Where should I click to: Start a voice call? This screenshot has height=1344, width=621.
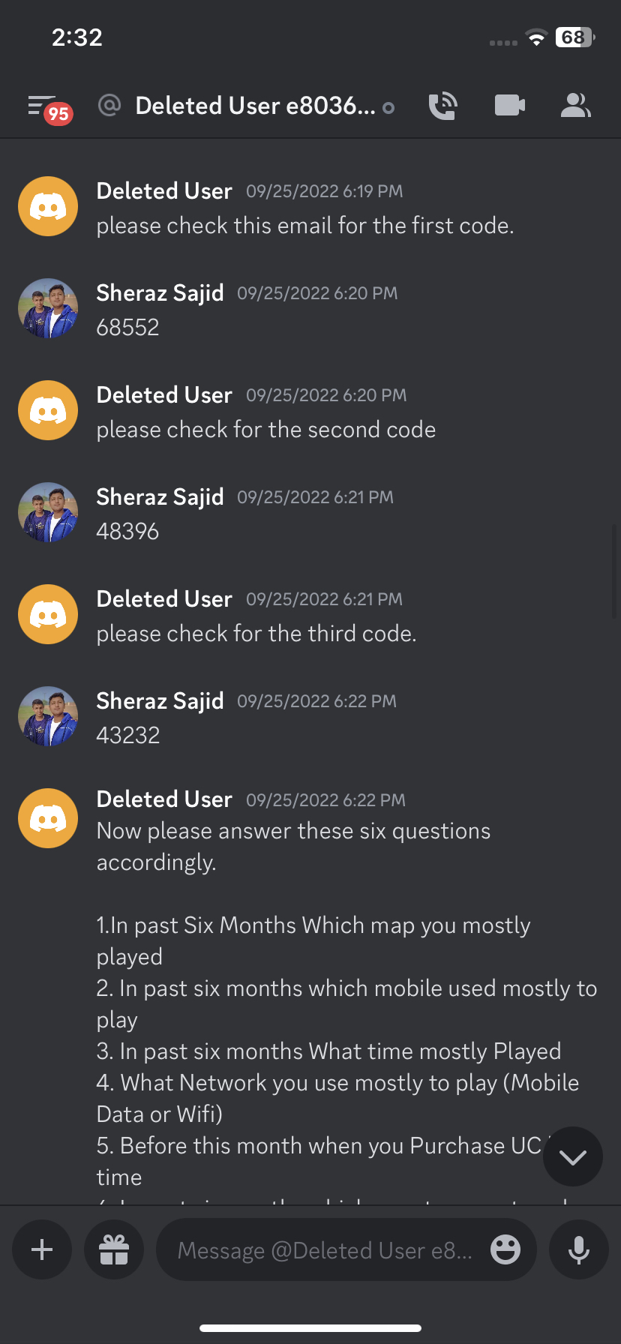tap(442, 106)
